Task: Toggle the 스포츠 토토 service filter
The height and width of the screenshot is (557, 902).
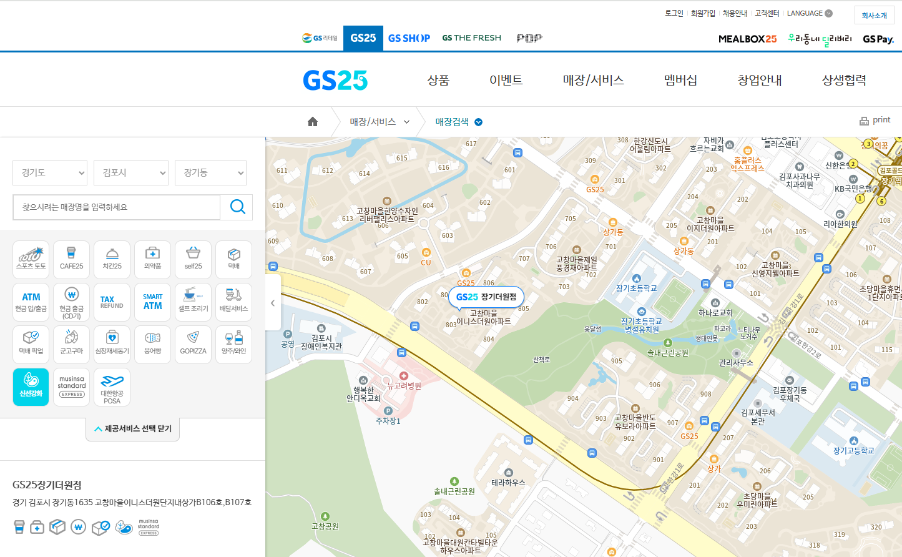Action: click(x=31, y=260)
